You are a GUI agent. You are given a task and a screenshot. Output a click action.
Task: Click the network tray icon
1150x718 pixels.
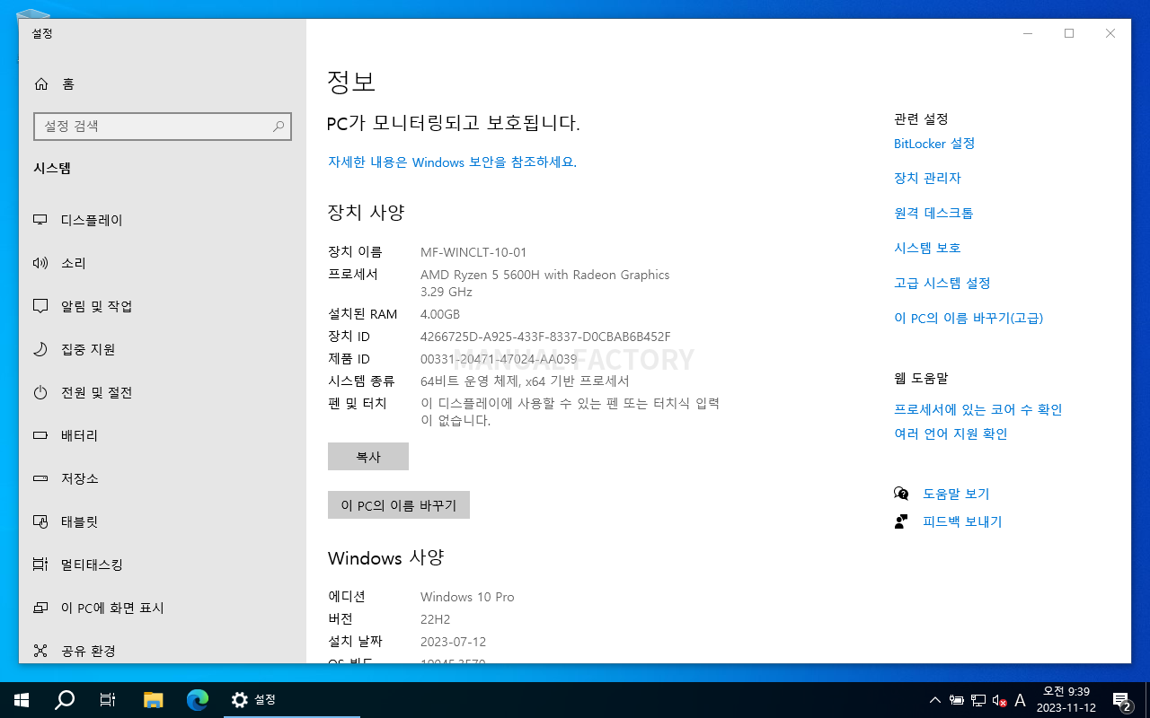pyautogui.click(x=978, y=700)
